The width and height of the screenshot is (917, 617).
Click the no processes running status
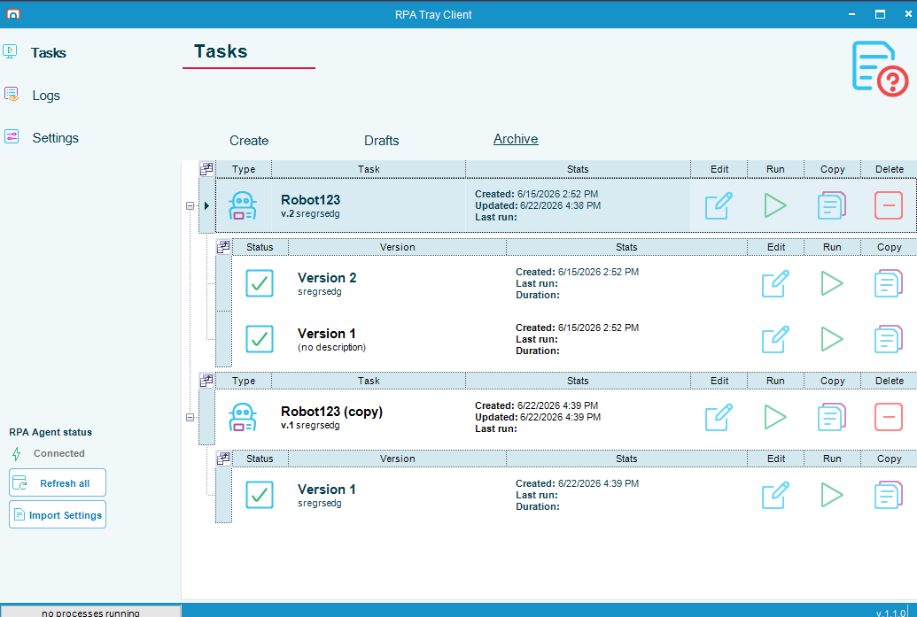click(90, 613)
